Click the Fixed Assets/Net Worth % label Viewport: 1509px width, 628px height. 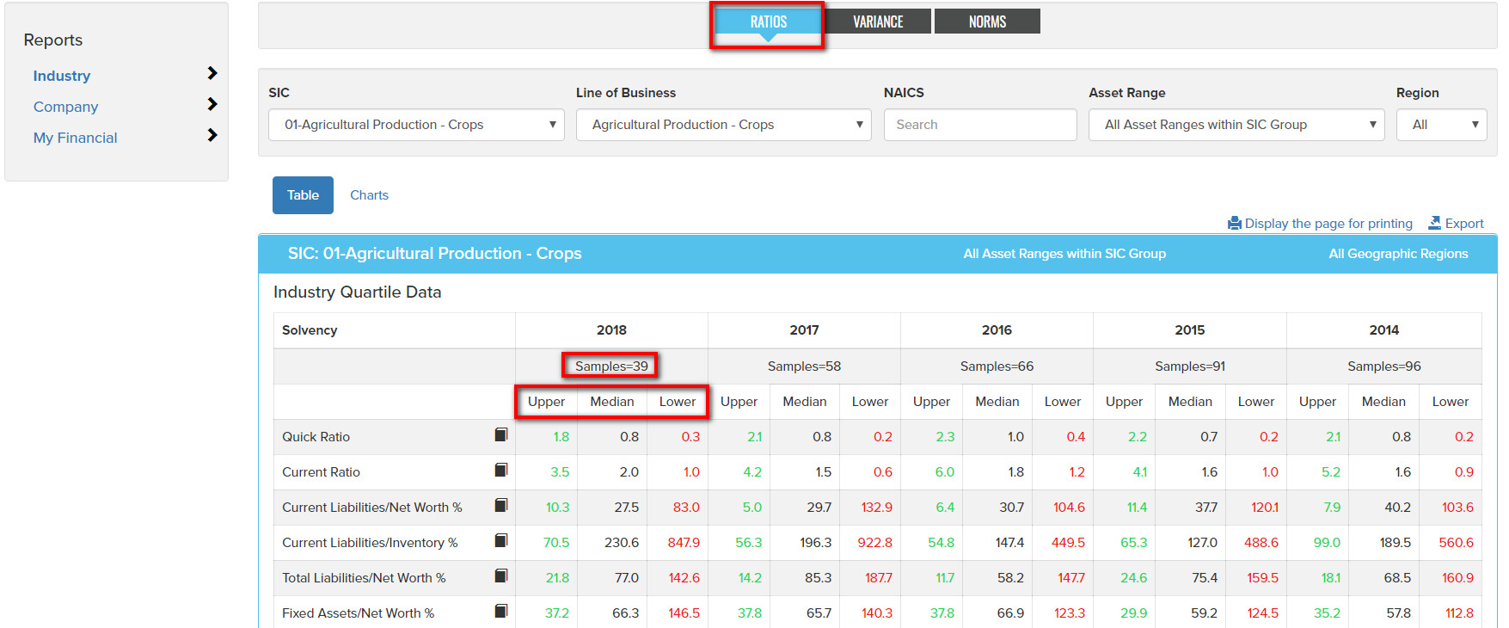point(358,613)
